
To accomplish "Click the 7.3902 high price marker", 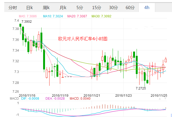I will (x=27, y=22).
